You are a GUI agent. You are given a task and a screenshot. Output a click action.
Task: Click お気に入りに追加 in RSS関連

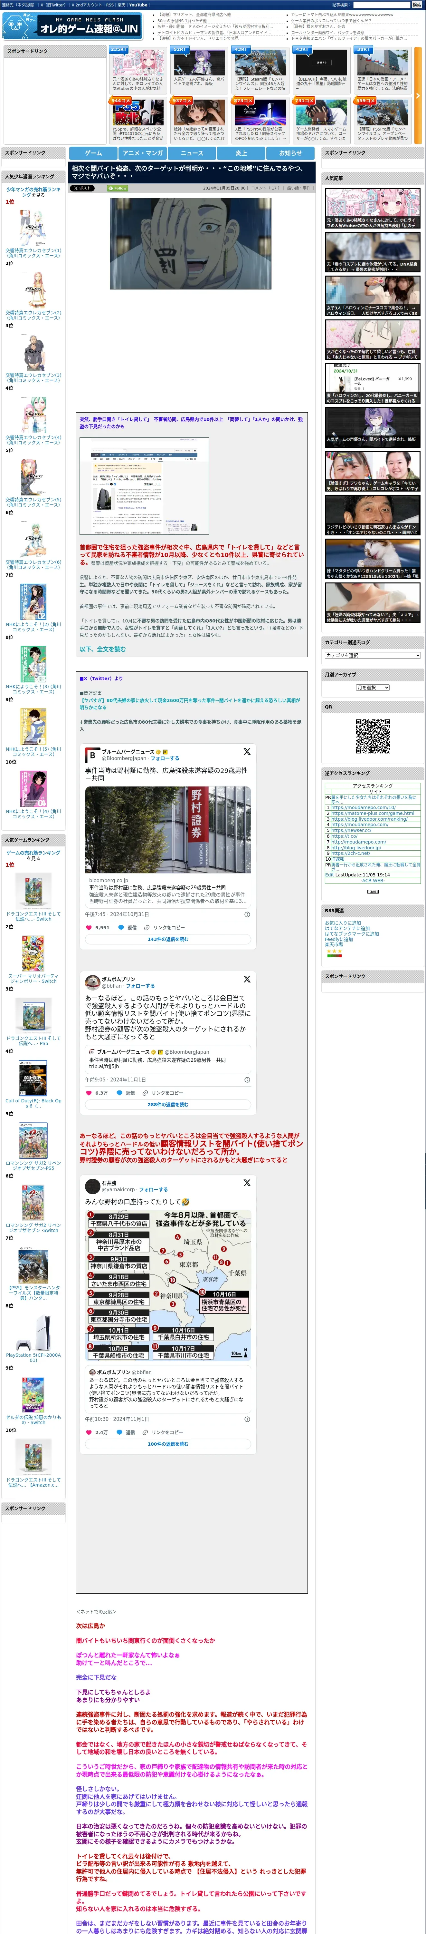(343, 923)
